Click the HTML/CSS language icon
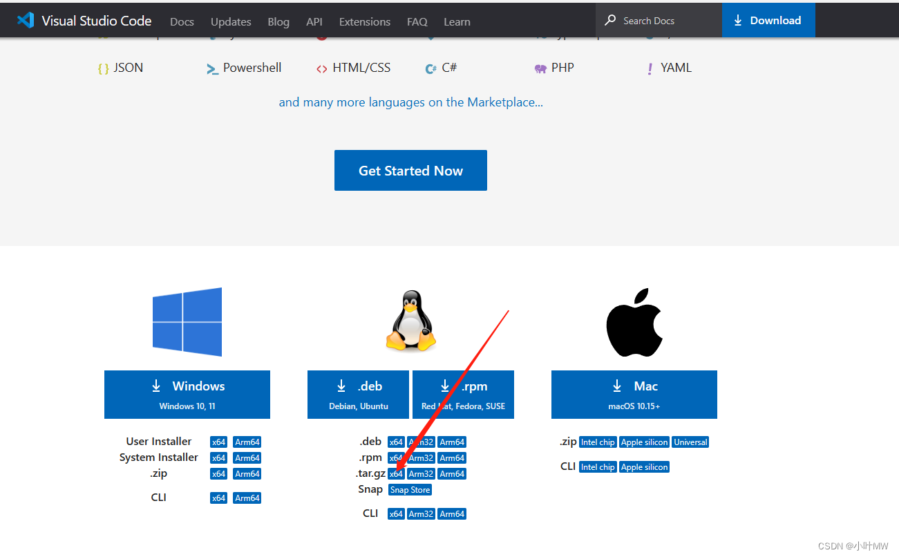This screenshot has height=557, width=899. click(321, 68)
